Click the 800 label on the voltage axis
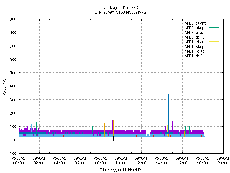The image size is (230, 173). (13, 32)
